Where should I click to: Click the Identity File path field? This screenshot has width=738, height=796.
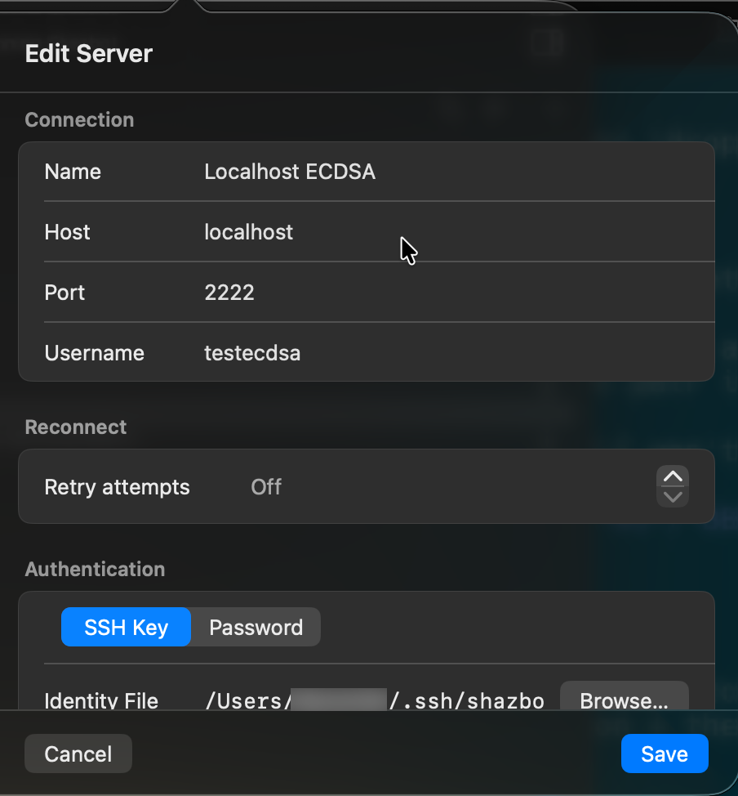375,700
